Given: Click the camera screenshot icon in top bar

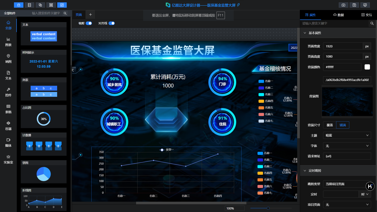Looking at the screenshot, I should pyautogui.click(x=343, y=5).
